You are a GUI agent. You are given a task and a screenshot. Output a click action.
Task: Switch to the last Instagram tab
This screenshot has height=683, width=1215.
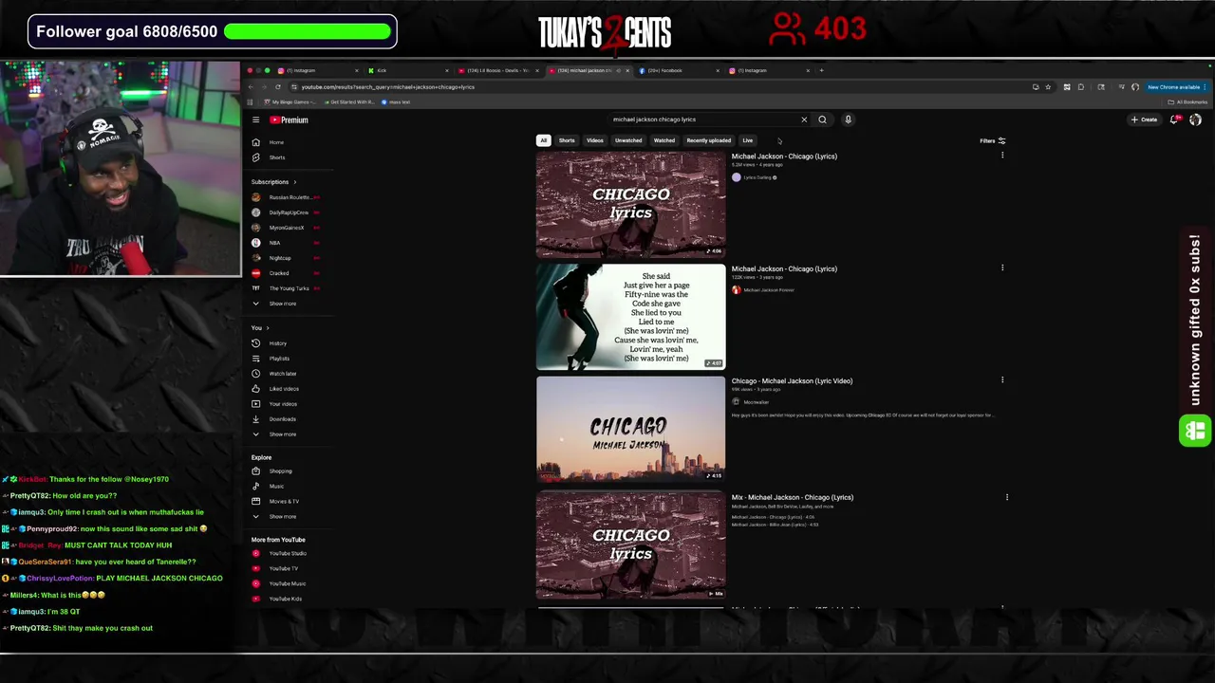pos(769,70)
